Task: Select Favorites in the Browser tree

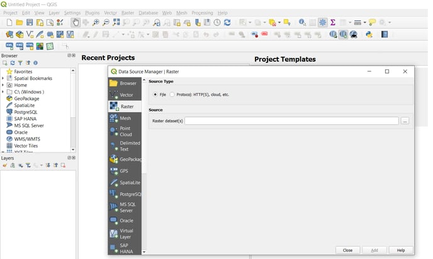Action: (x=23, y=72)
